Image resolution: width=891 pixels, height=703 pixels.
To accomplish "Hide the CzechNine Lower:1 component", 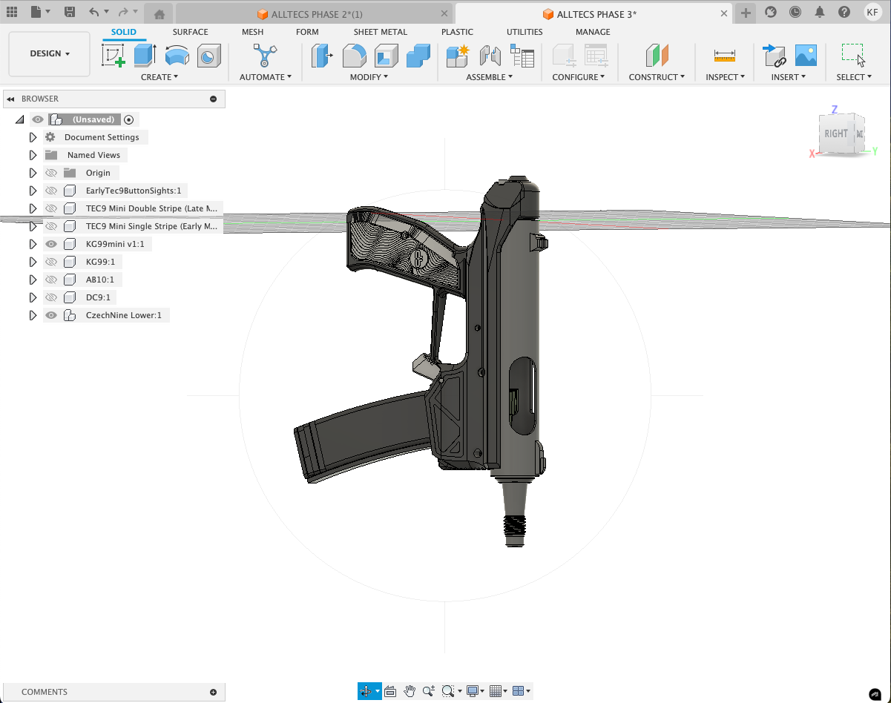I will [x=51, y=315].
